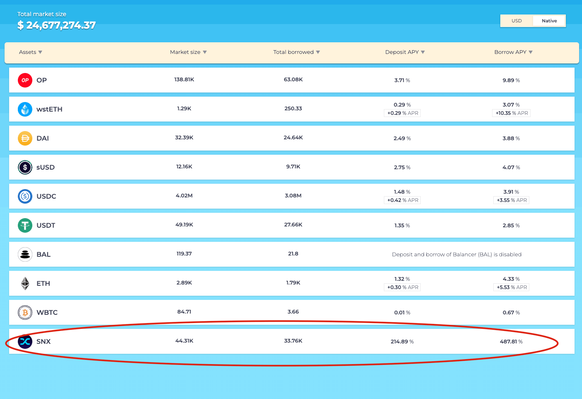This screenshot has height=399, width=582.
Task: Open the DAI asset name
Action: pos(43,138)
